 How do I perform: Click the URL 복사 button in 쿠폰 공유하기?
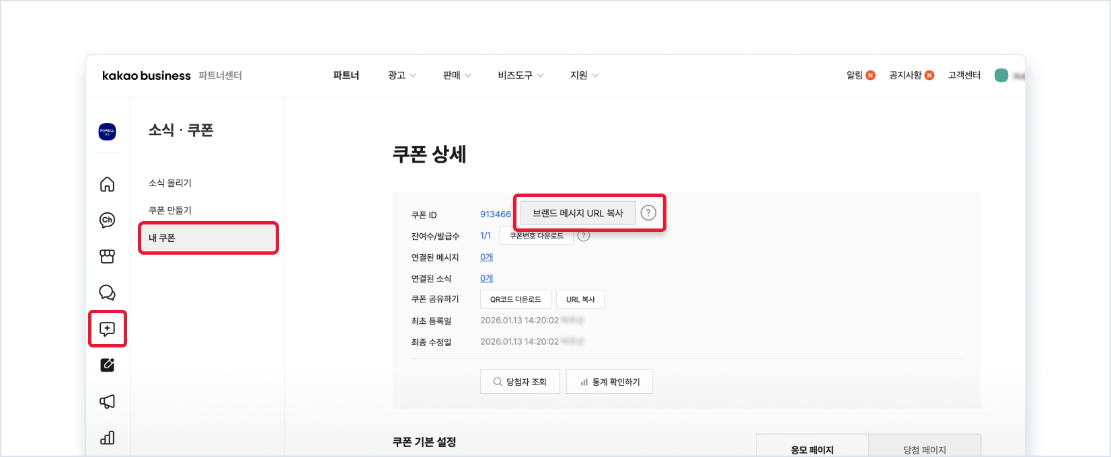[580, 299]
